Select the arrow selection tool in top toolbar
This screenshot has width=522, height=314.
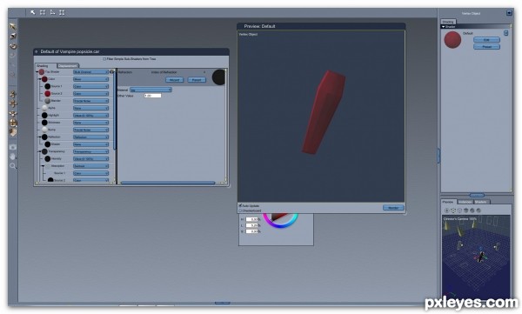coord(33,12)
